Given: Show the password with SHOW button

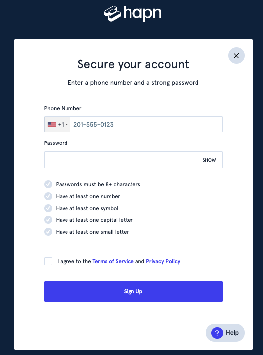Looking at the screenshot, I should (x=209, y=160).
